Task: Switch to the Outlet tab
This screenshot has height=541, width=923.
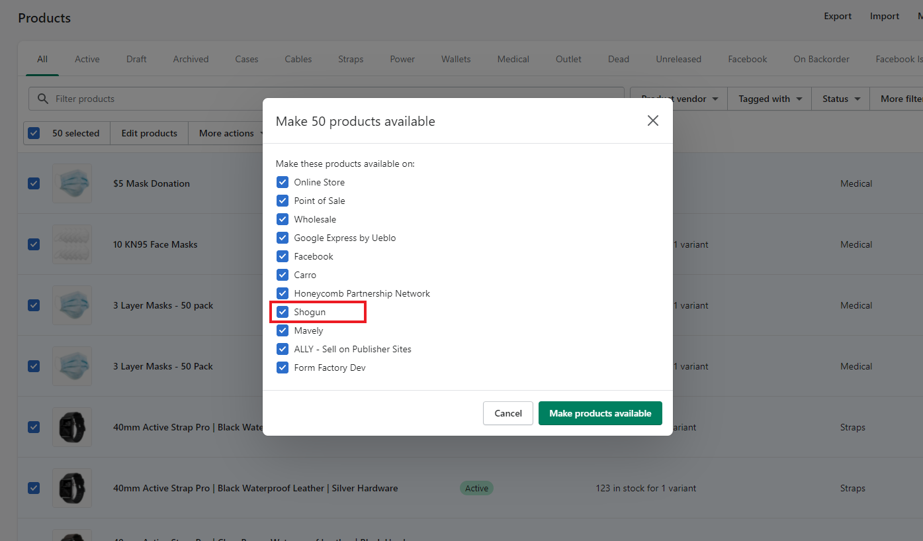Action: pyautogui.click(x=568, y=59)
